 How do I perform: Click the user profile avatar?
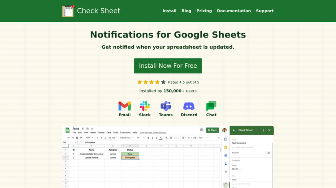pyautogui.click(x=224, y=130)
